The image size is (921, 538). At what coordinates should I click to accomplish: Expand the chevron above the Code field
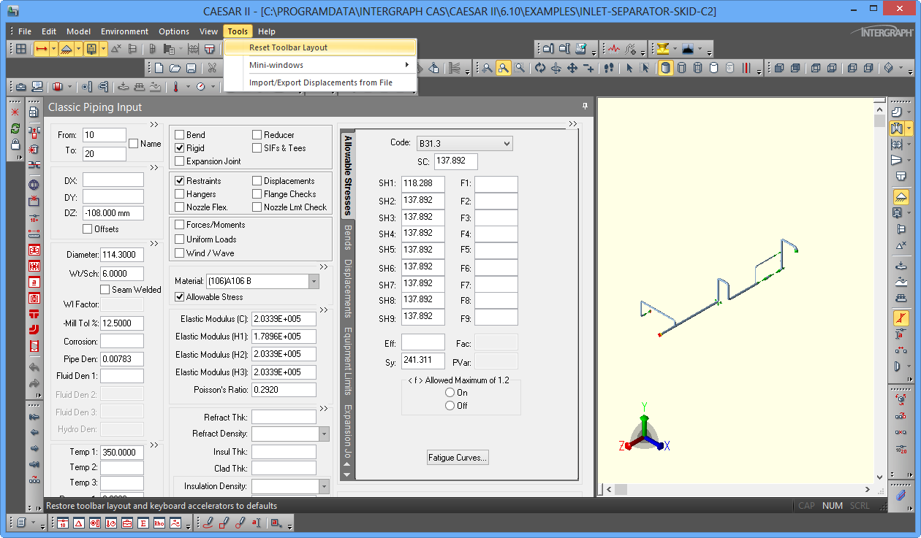point(573,124)
